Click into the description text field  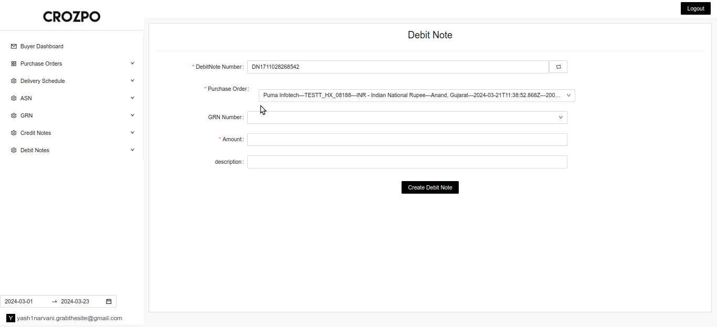(x=407, y=162)
